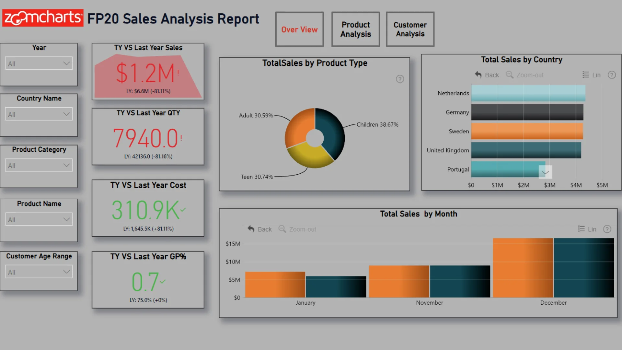Toggle Lin scale icon in Sales by Country chart

point(586,75)
